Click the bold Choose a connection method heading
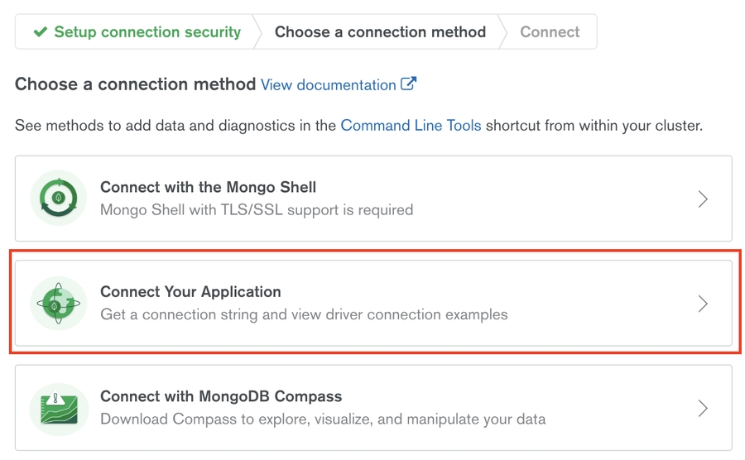The width and height of the screenshot is (745, 460). [x=135, y=84]
